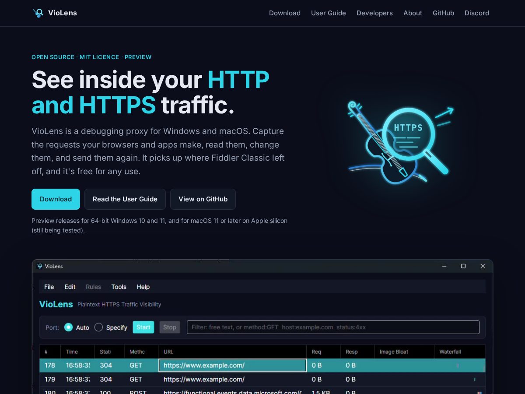Click the grey Stop button
The image size is (525, 394).
(170, 327)
